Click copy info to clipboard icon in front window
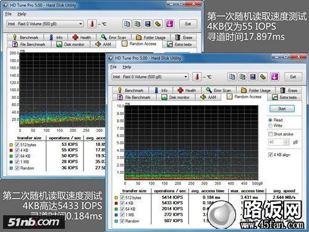The height and width of the screenshot is (232, 309). 232,77
